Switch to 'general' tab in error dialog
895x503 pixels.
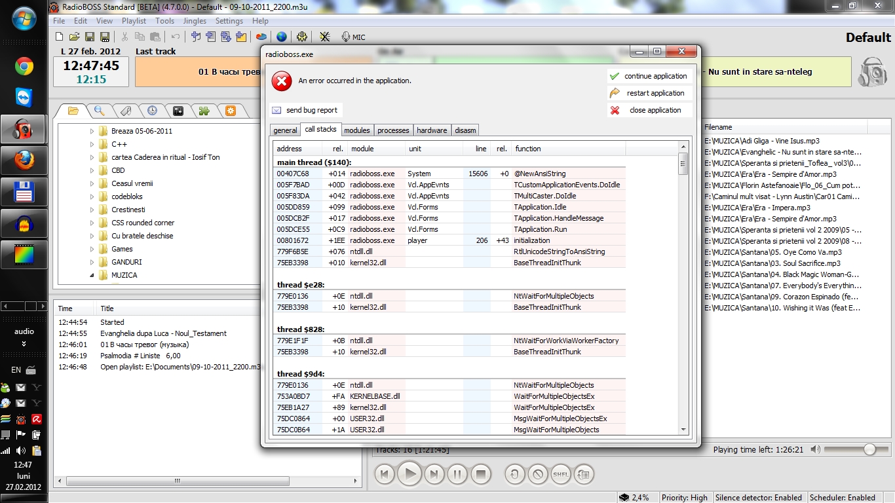pyautogui.click(x=285, y=130)
